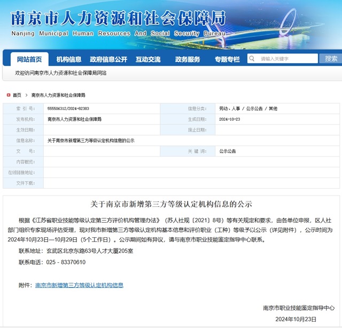
Task: Click the red home icon in breadcrumb
Action: pos(8,95)
